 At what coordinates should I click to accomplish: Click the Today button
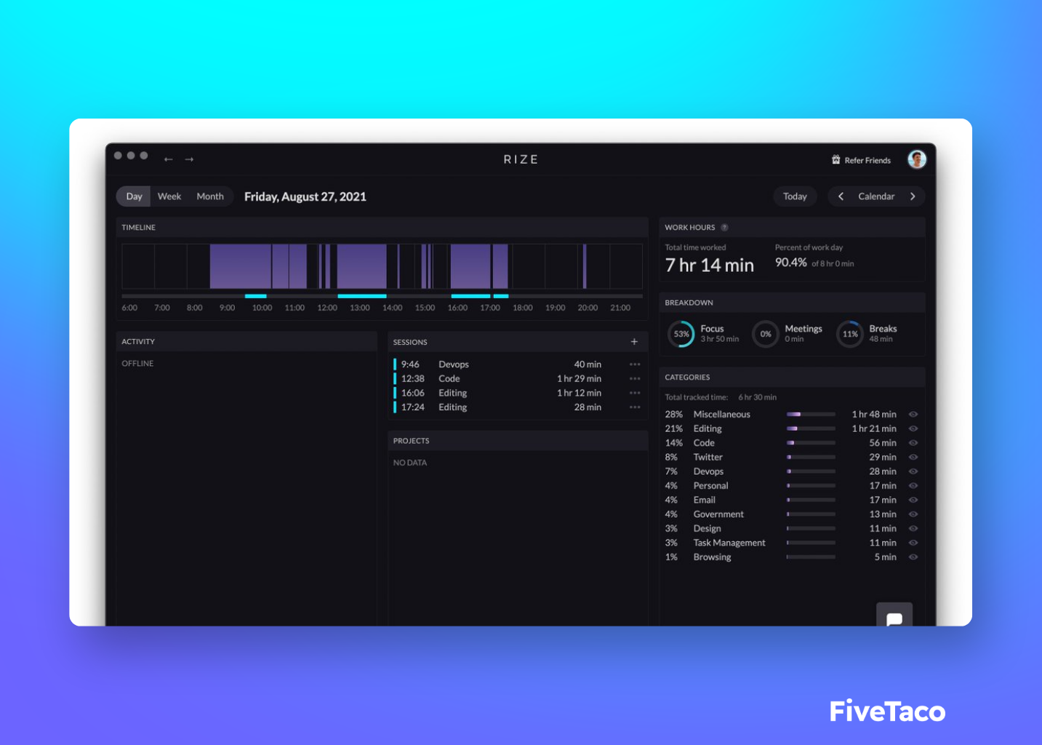click(795, 196)
